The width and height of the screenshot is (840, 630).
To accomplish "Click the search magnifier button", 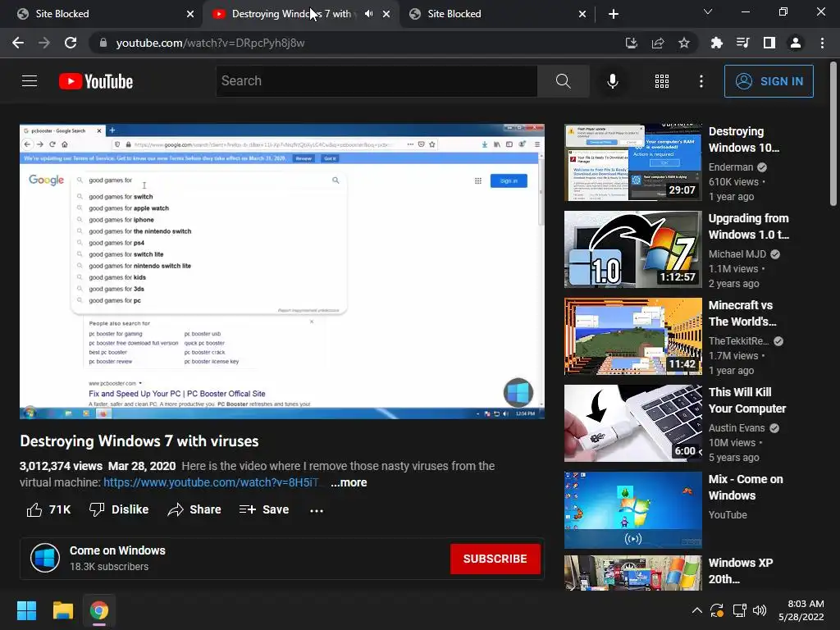I will (563, 81).
